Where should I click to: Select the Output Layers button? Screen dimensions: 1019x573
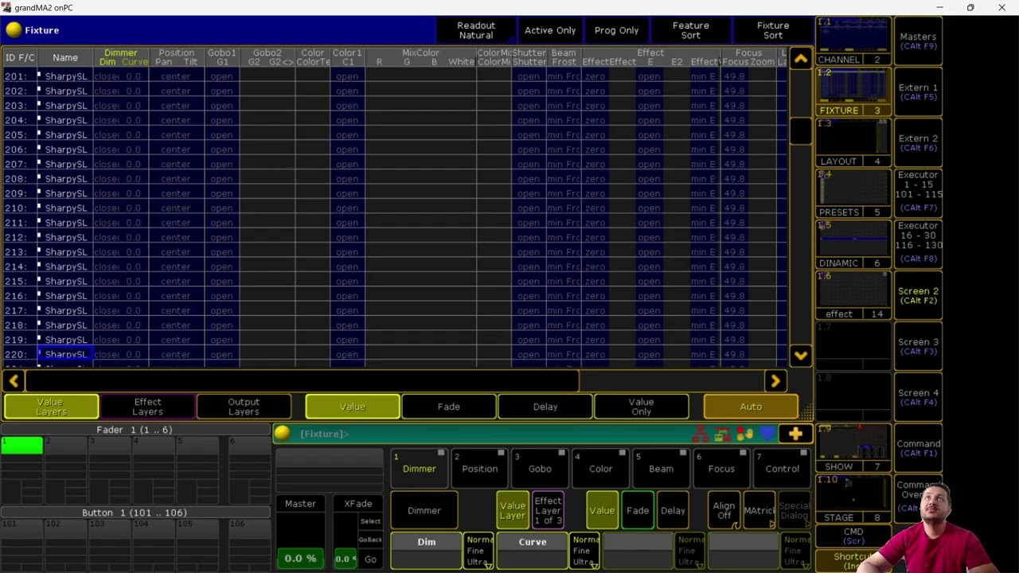click(x=244, y=407)
